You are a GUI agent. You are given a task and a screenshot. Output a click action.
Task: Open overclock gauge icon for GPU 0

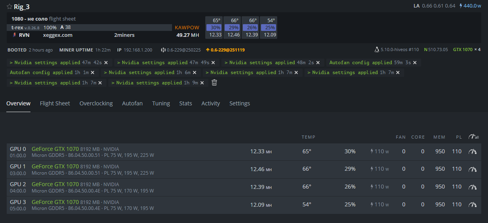coord(472,151)
